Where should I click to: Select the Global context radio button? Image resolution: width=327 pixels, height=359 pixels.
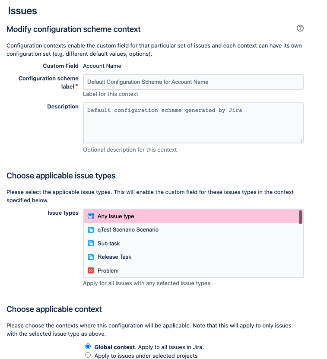[88, 346]
